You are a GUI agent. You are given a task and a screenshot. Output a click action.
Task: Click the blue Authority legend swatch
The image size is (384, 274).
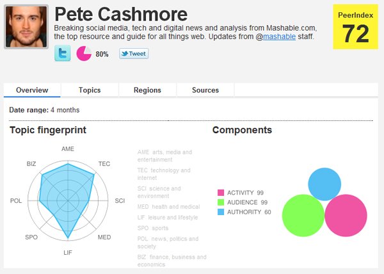pyautogui.click(x=221, y=212)
